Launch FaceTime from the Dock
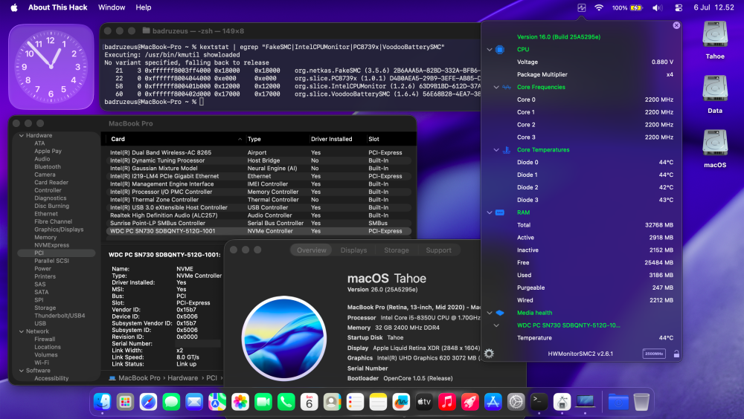The image size is (744, 419). pos(263,402)
